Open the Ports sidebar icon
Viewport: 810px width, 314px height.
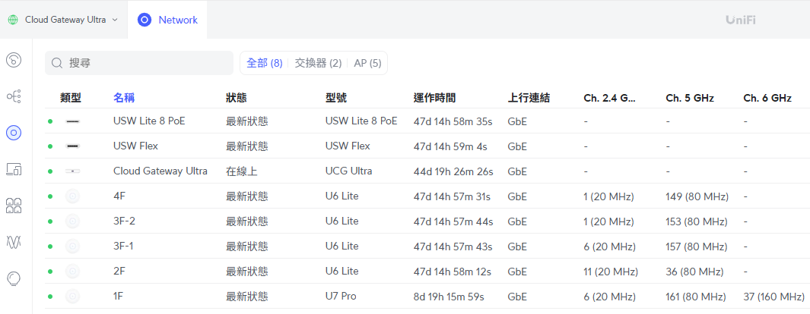coord(14,206)
